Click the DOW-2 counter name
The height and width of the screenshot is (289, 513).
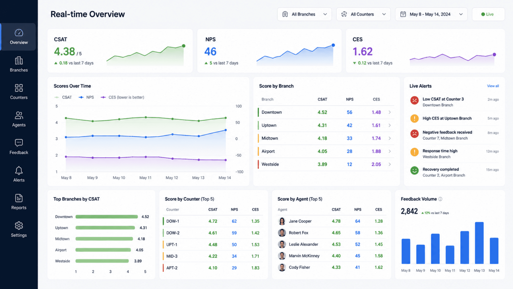click(x=173, y=233)
